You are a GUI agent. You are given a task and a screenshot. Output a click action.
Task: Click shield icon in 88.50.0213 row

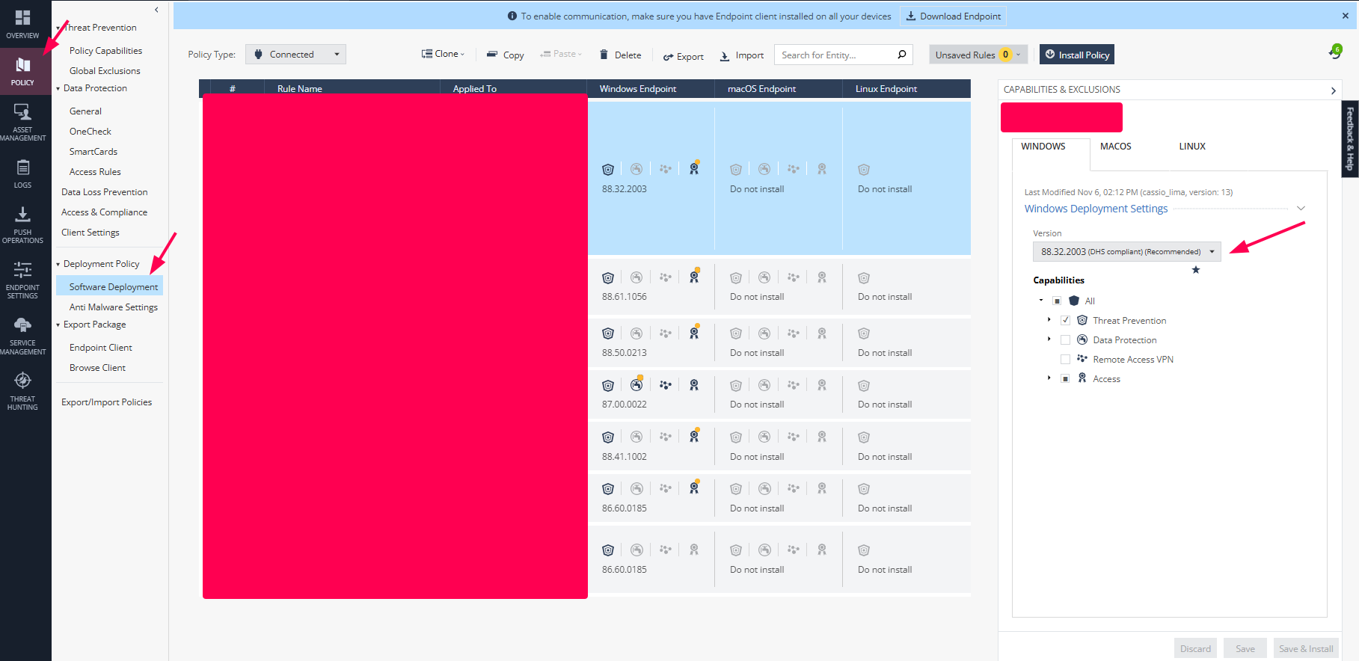pyautogui.click(x=608, y=333)
